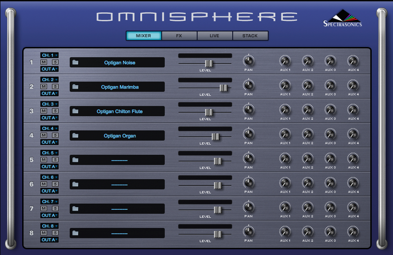393x255 pixels.
Task: Open the patch browser folder for Optigan Marimba
Action: tap(75, 87)
